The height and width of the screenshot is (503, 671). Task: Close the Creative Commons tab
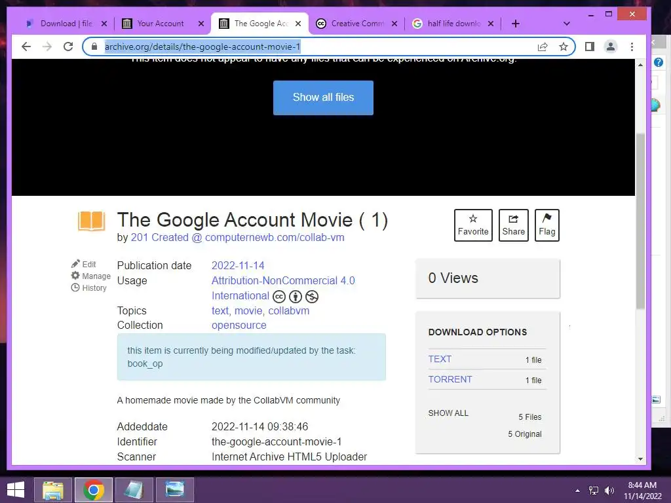click(x=394, y=24)
